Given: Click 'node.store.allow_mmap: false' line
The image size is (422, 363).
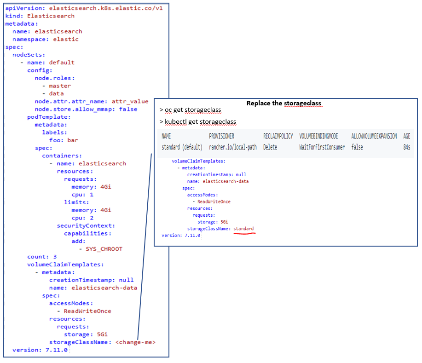Looking at the screenshot, I should [86, 109].
